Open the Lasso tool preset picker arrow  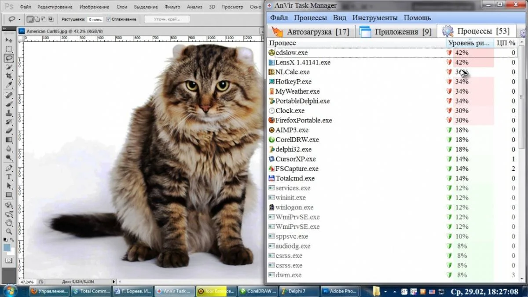[19, 20]
